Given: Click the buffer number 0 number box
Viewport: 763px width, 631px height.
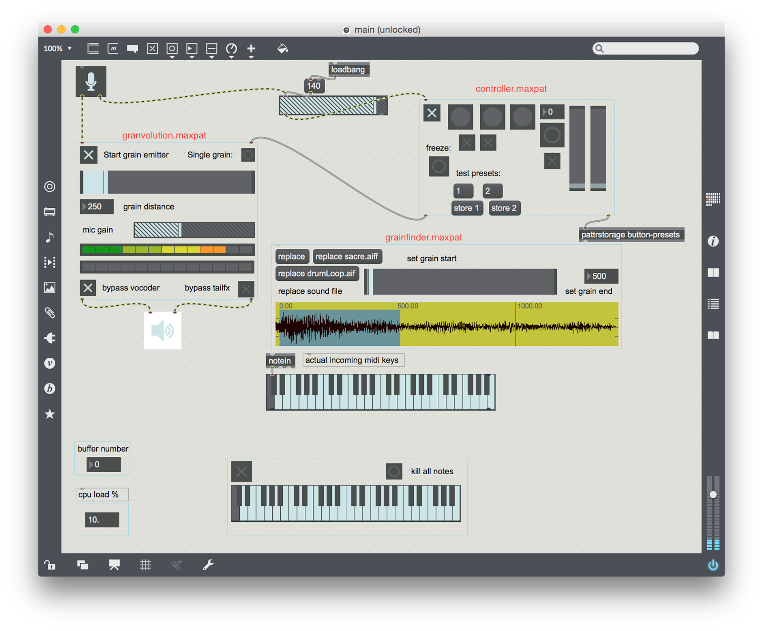Looking at the screenshot, I should pos(103,465).
